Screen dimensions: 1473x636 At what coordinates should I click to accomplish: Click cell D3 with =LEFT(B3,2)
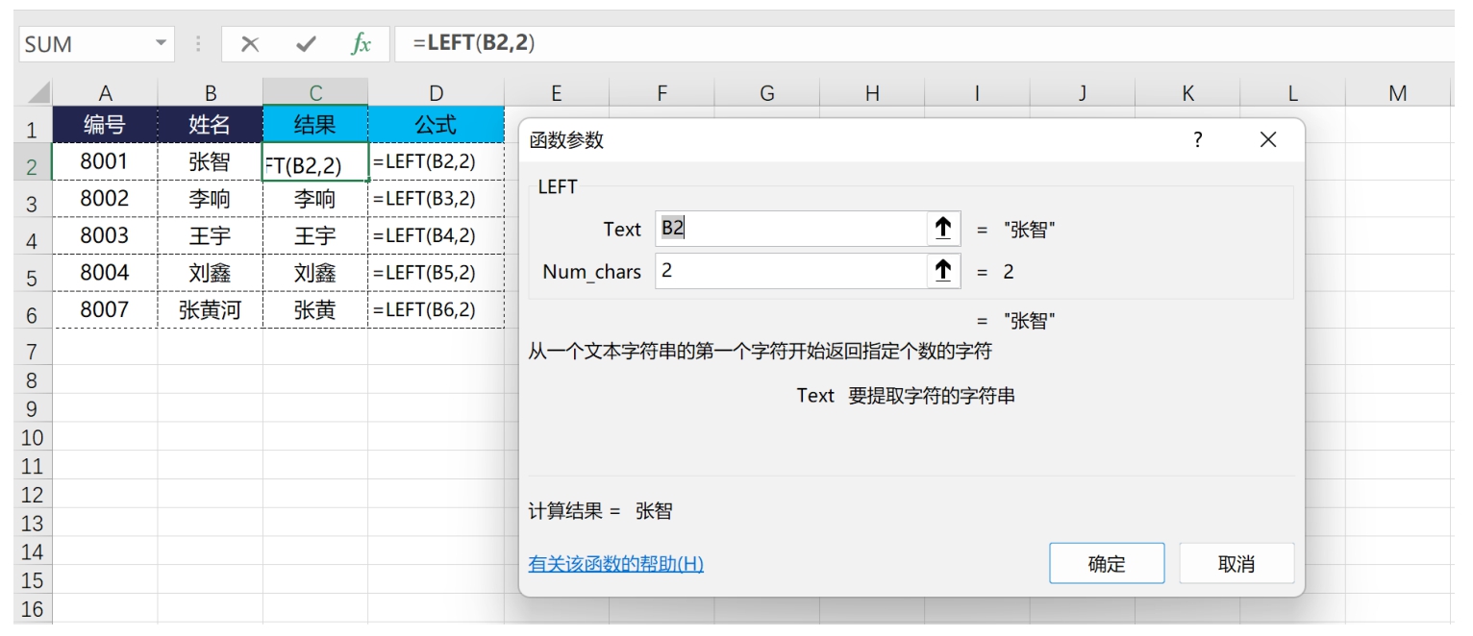pyautogui.click(x=436, y=200)
